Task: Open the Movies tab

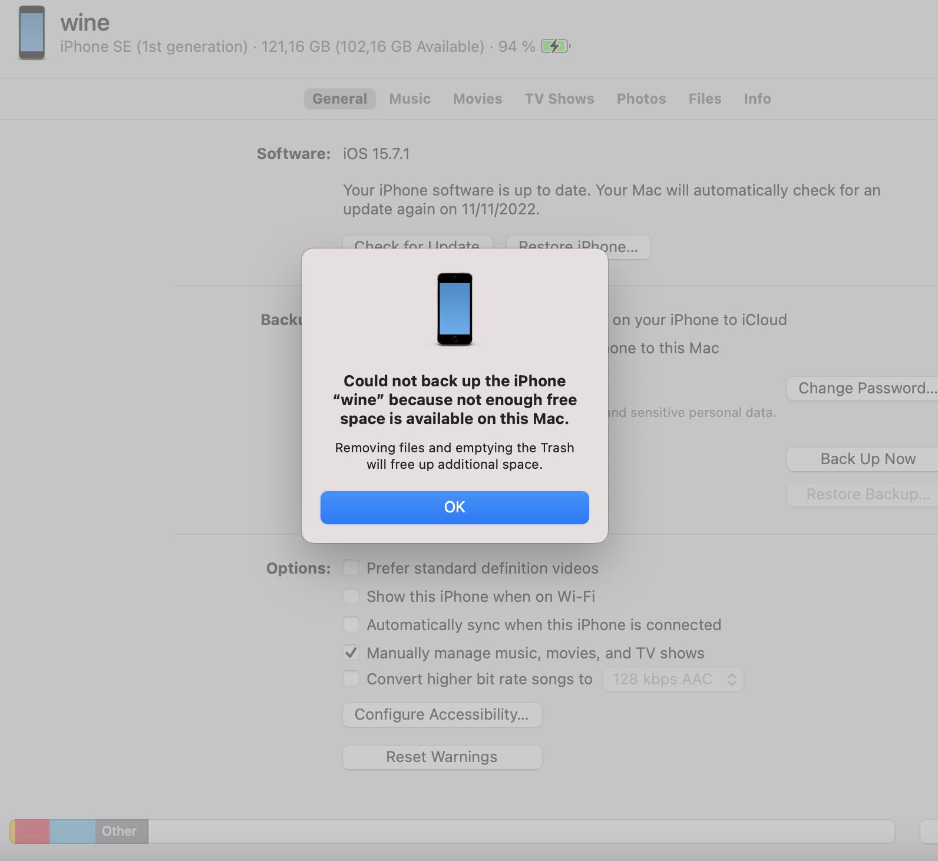Action: pyautogui.click(x=477, y=99)
